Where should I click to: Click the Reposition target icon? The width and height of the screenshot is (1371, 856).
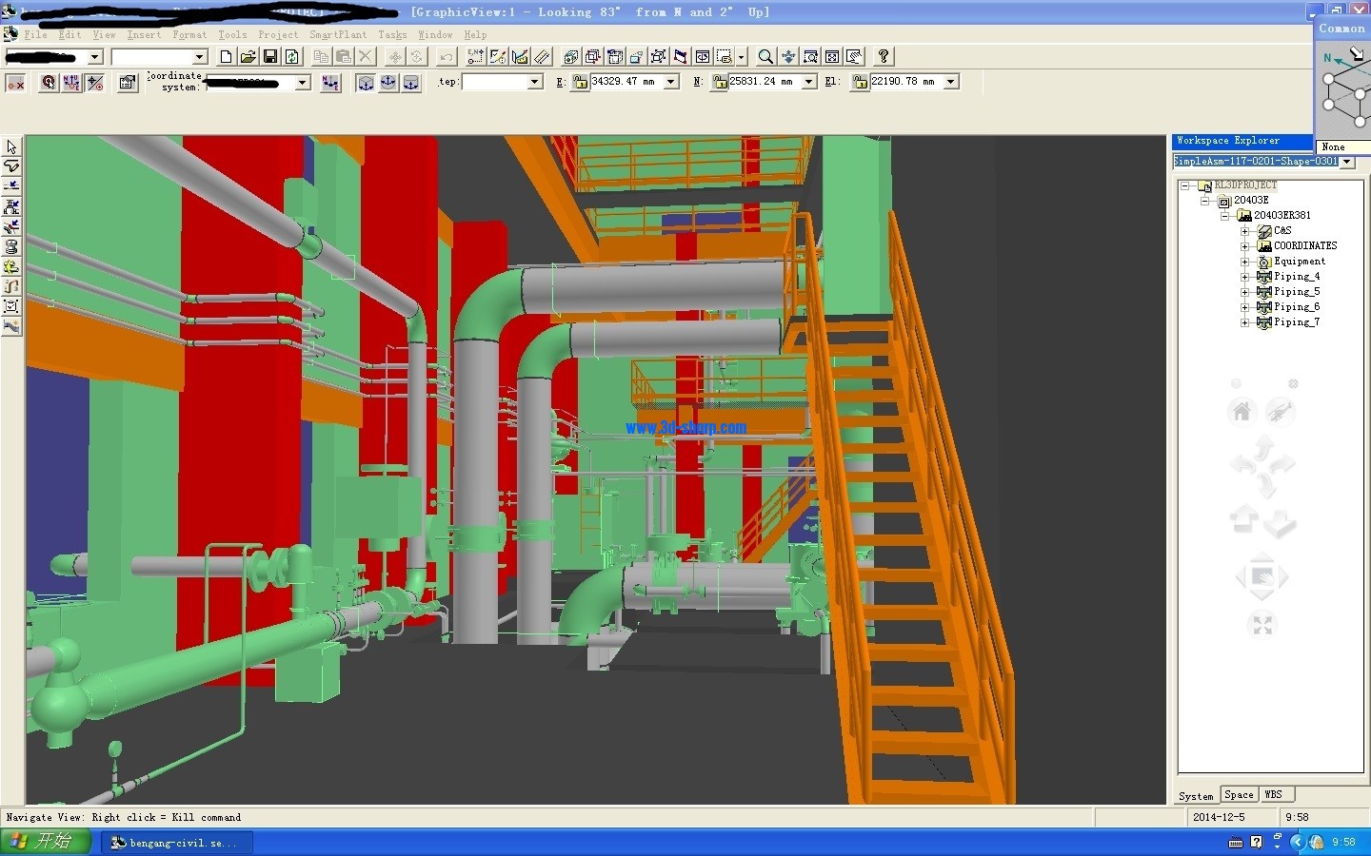coord(49,83)
